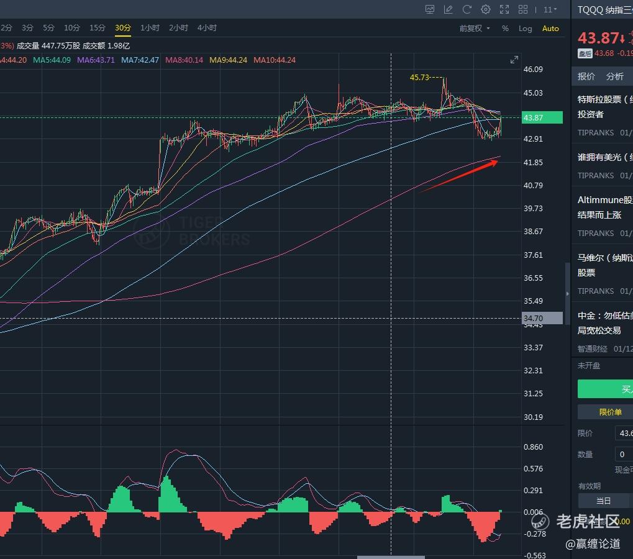Image resolution: width=633 pixels, height=559 pixels.
Task: Click the MA6:43.71 indicator label
Action: (x=96, y=60)
